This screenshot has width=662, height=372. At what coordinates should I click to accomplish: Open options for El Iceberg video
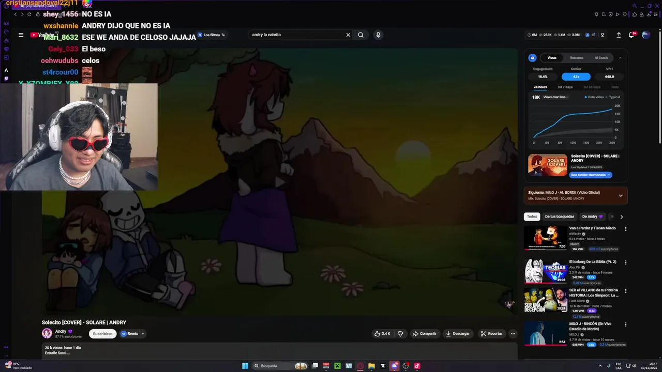625,262
